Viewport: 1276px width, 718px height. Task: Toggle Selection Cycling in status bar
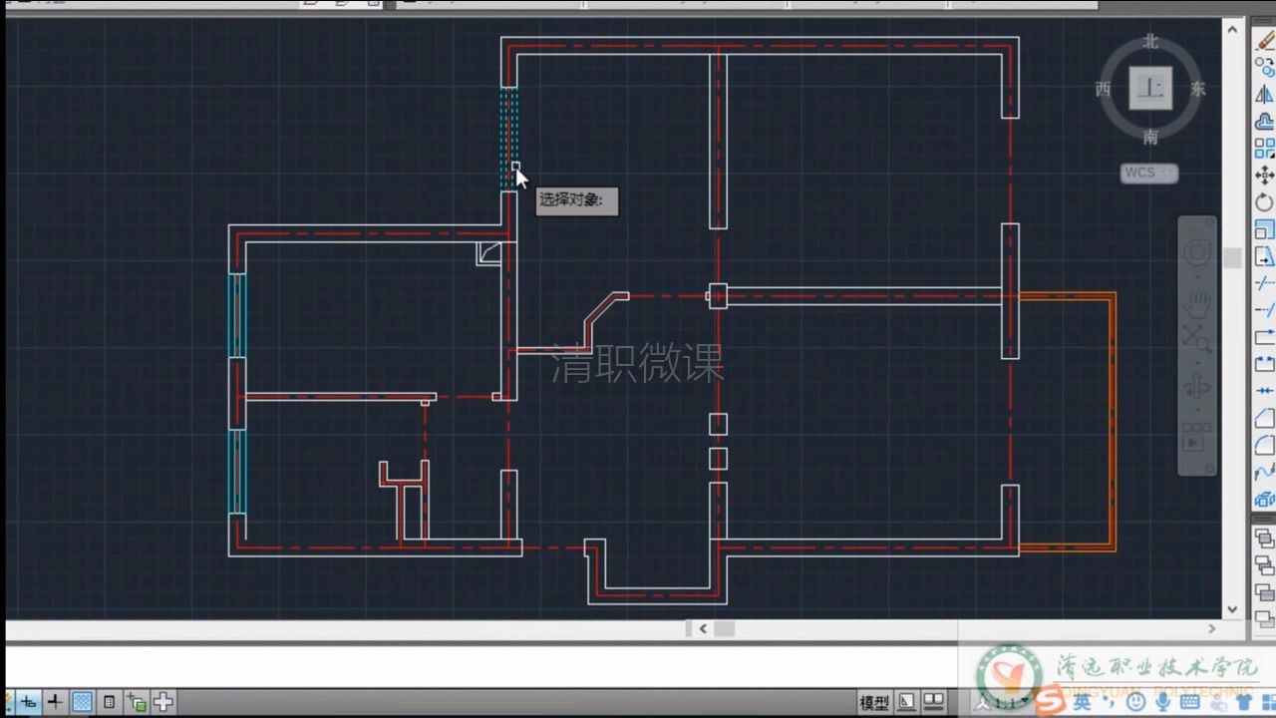pyautogui.click(x=137, y=702)
